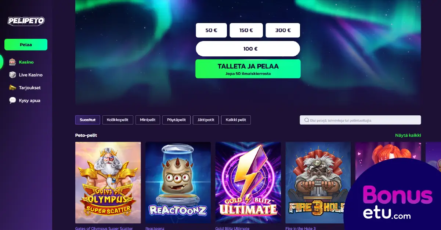Image resolution: width=441 pixels, height=230 pixels.
Task: Open the Reactoonz game thumbnail
Action: click(178, 182)
